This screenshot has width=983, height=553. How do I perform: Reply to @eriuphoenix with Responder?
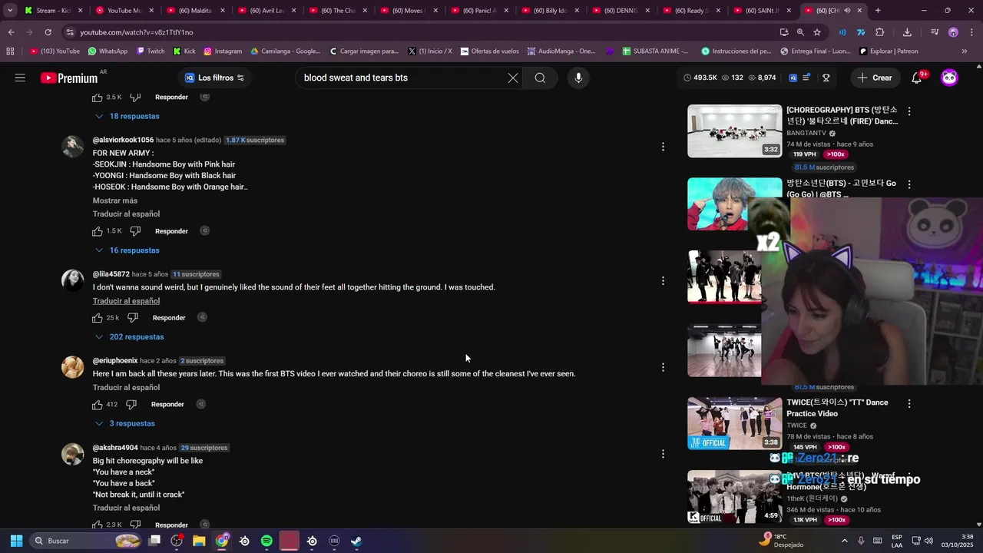coord(167,404)
